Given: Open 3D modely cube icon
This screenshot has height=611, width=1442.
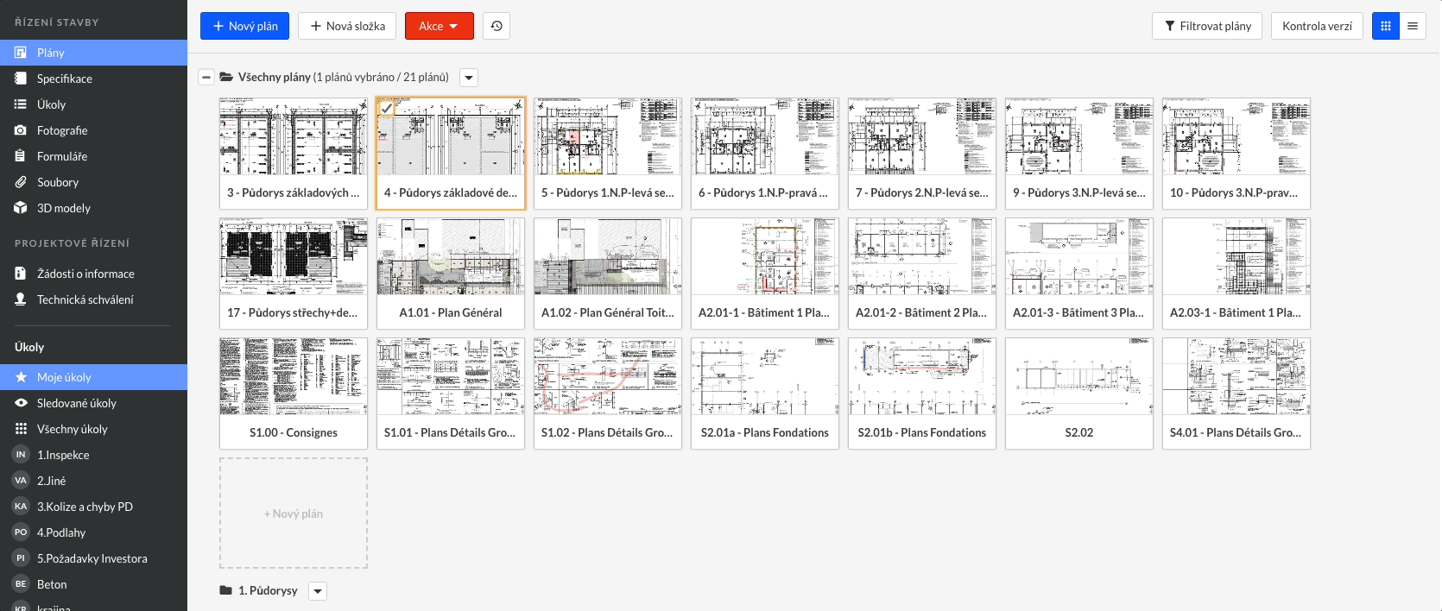Looking at the screenshot, I should point(21,208).
